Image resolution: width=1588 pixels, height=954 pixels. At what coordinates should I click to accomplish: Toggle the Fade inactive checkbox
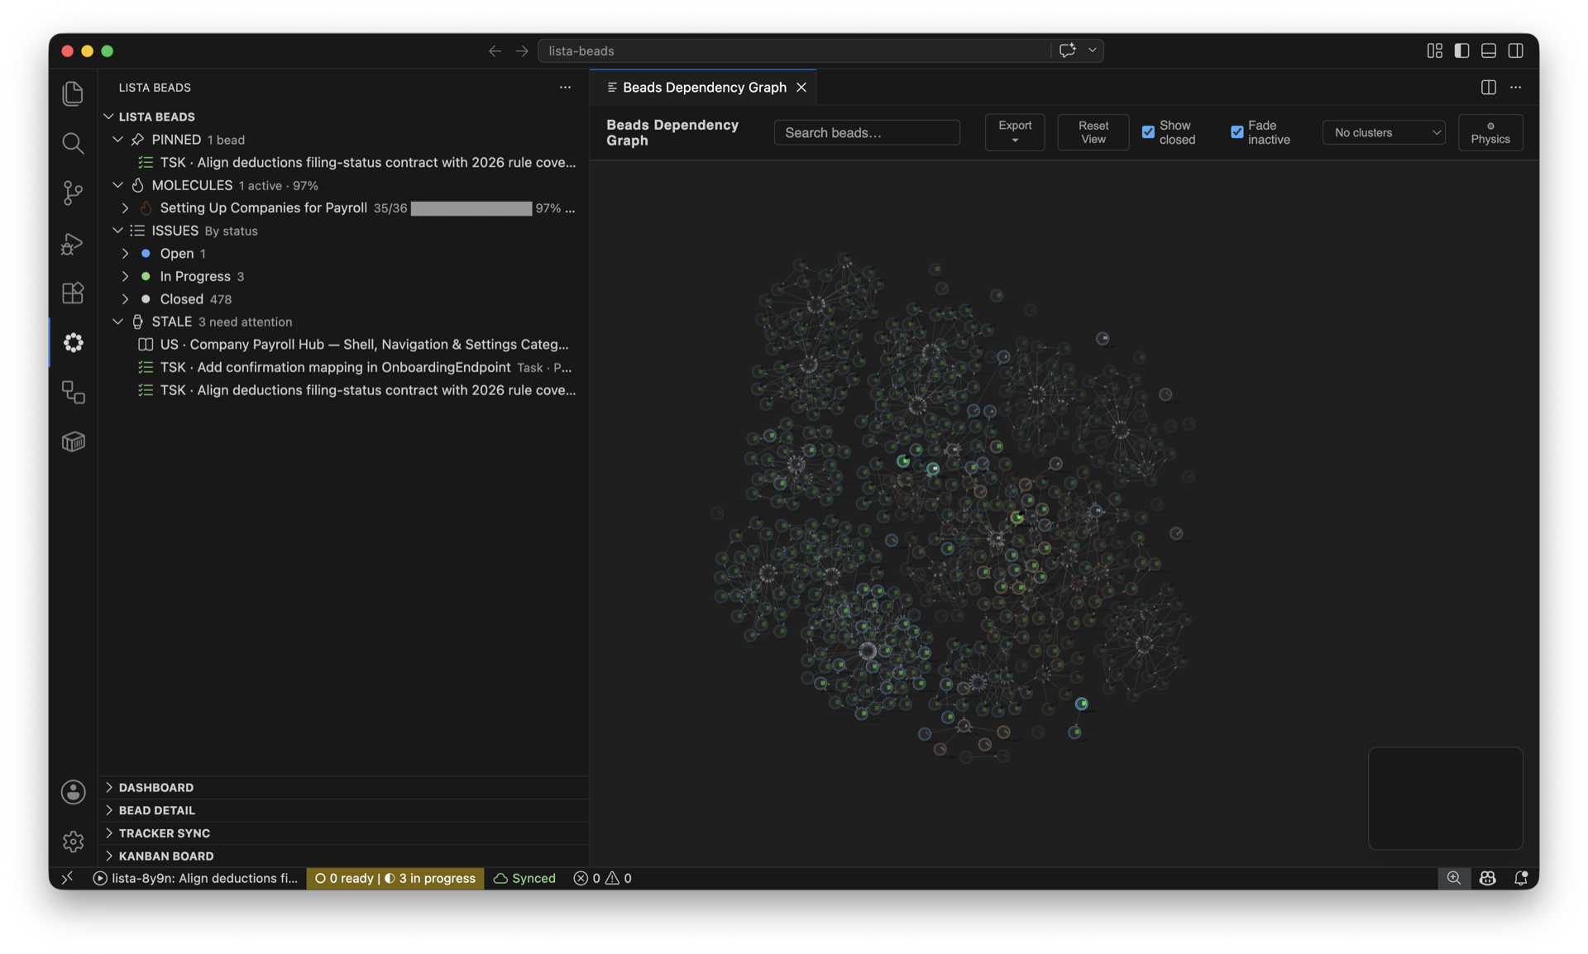(1236, 132)
